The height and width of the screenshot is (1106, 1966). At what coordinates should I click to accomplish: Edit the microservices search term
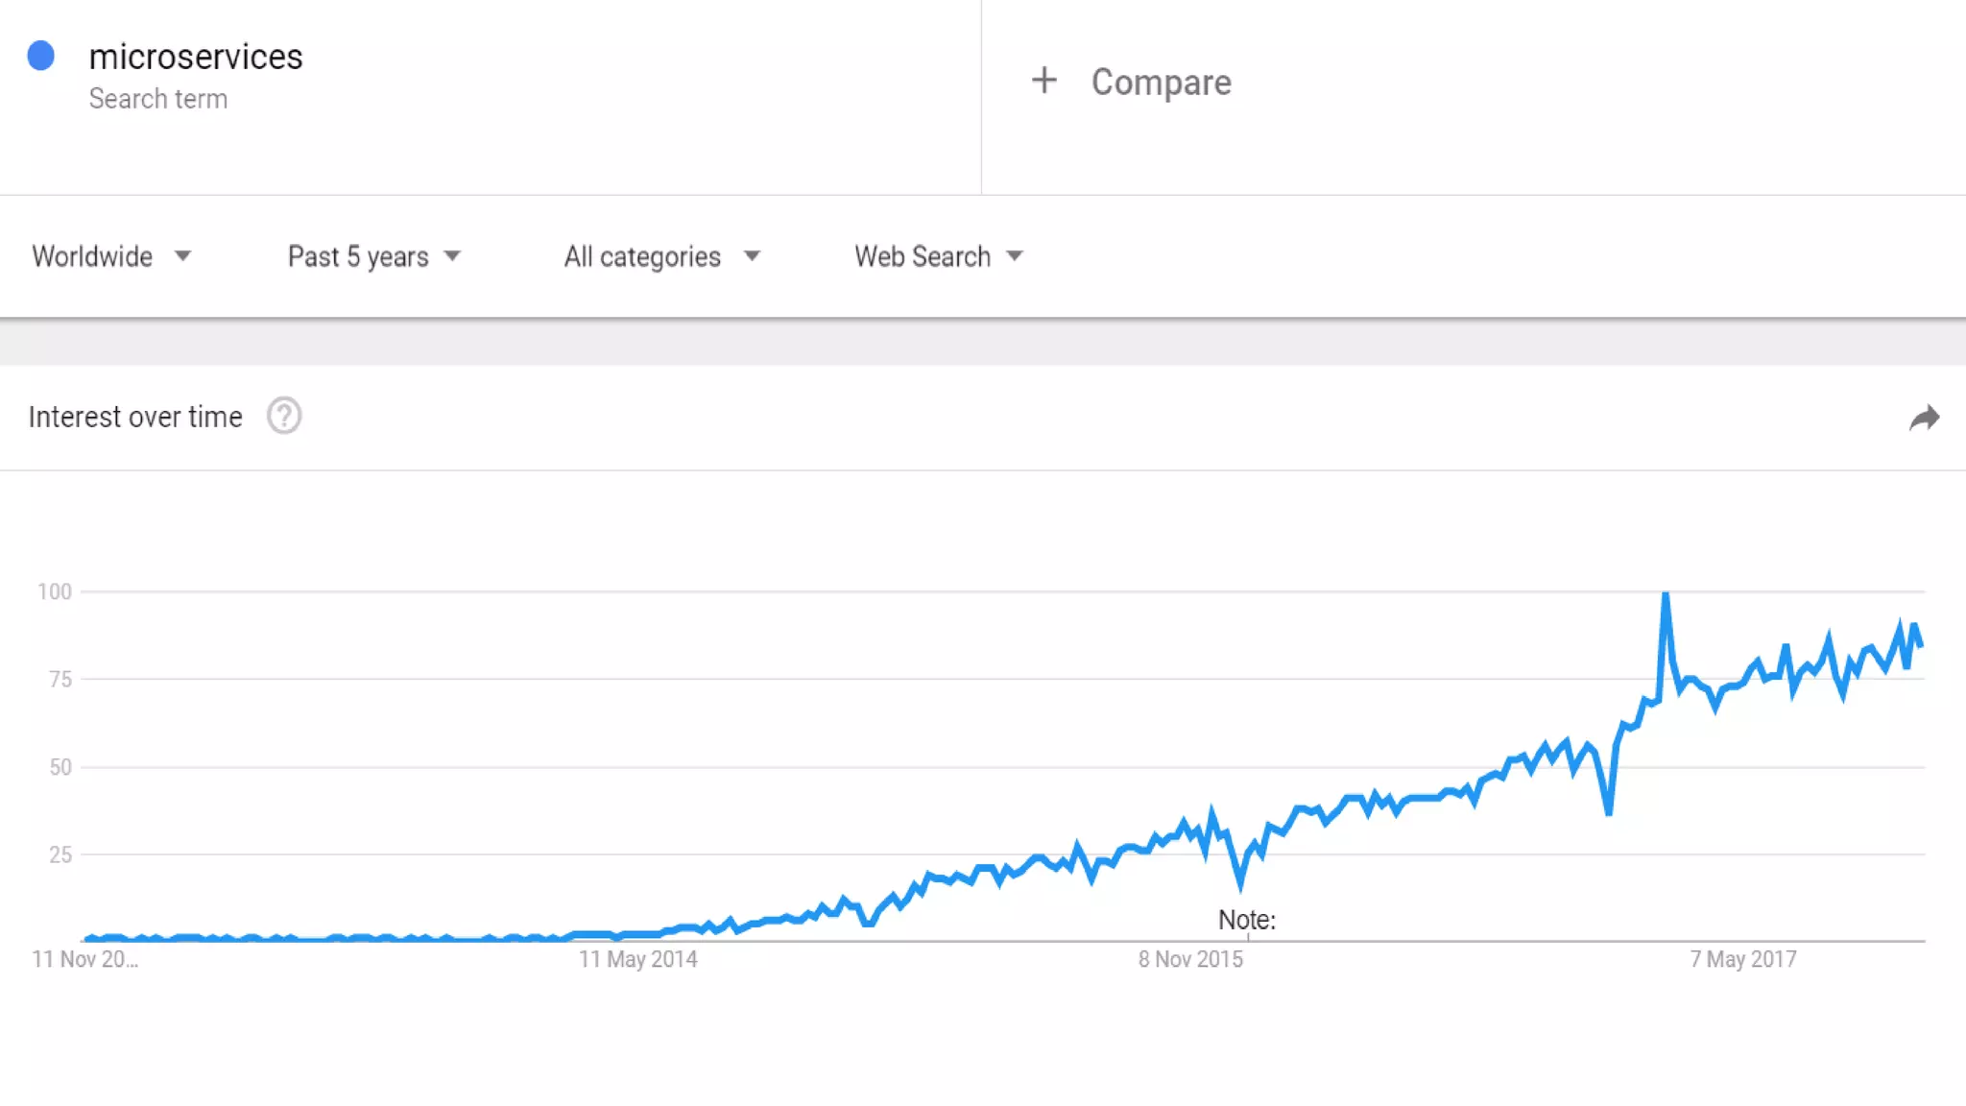click(x=196, y=58)
